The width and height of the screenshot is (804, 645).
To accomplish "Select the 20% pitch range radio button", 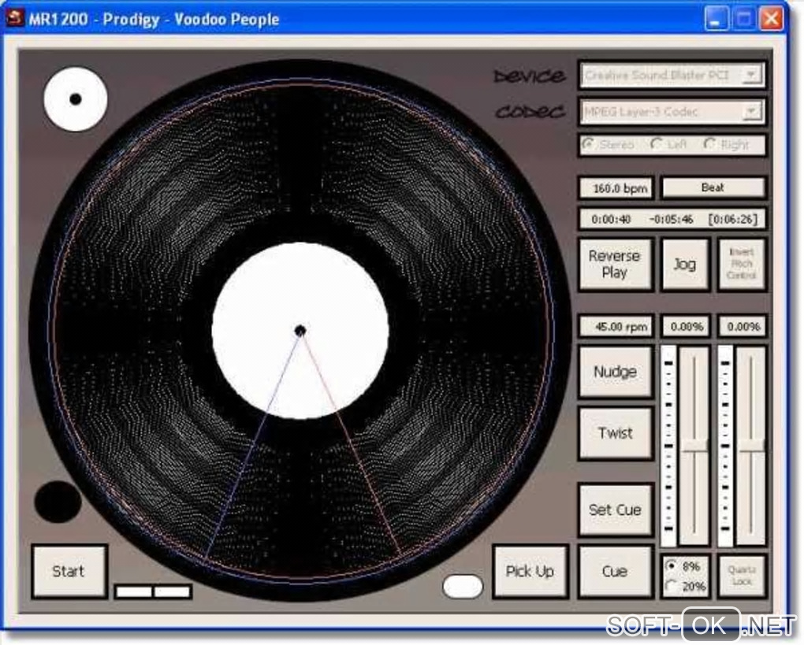I will (671, 586).
